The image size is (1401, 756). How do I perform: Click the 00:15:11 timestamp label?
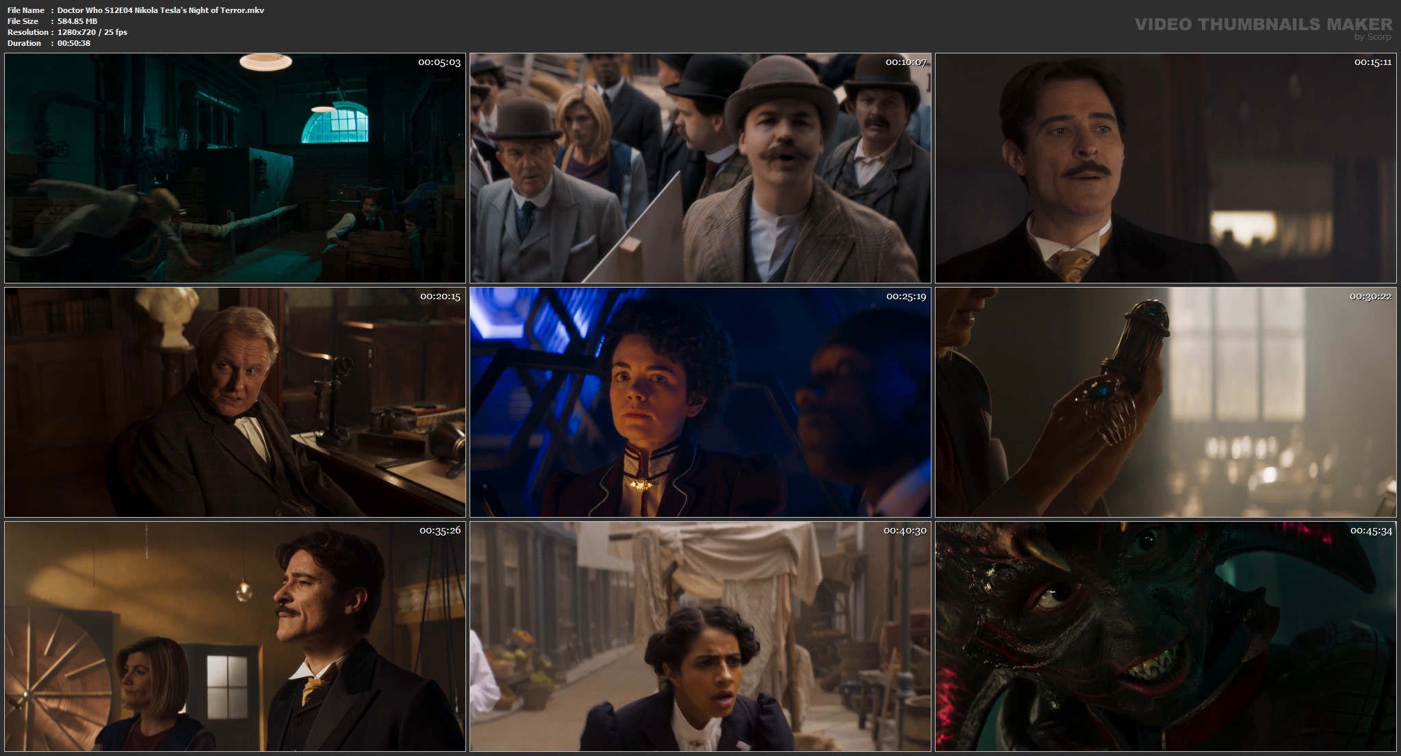1372,62
